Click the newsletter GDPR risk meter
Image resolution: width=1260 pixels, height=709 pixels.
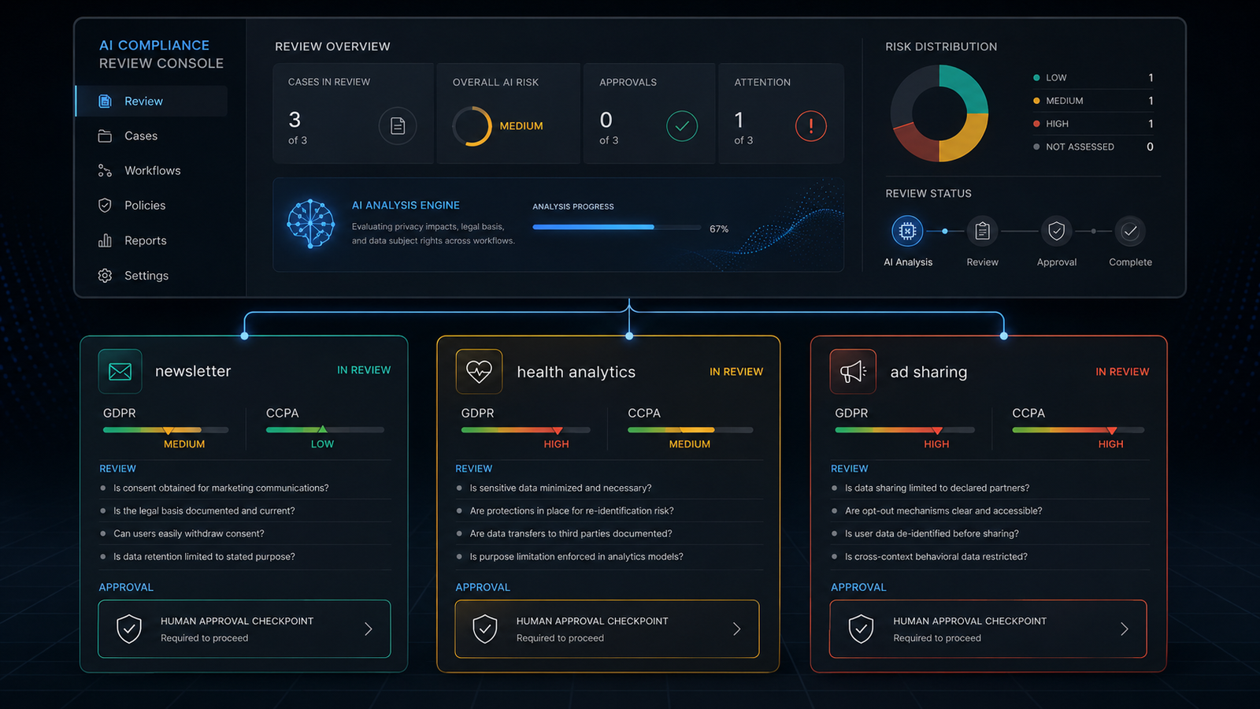click(x=165, y=430)
